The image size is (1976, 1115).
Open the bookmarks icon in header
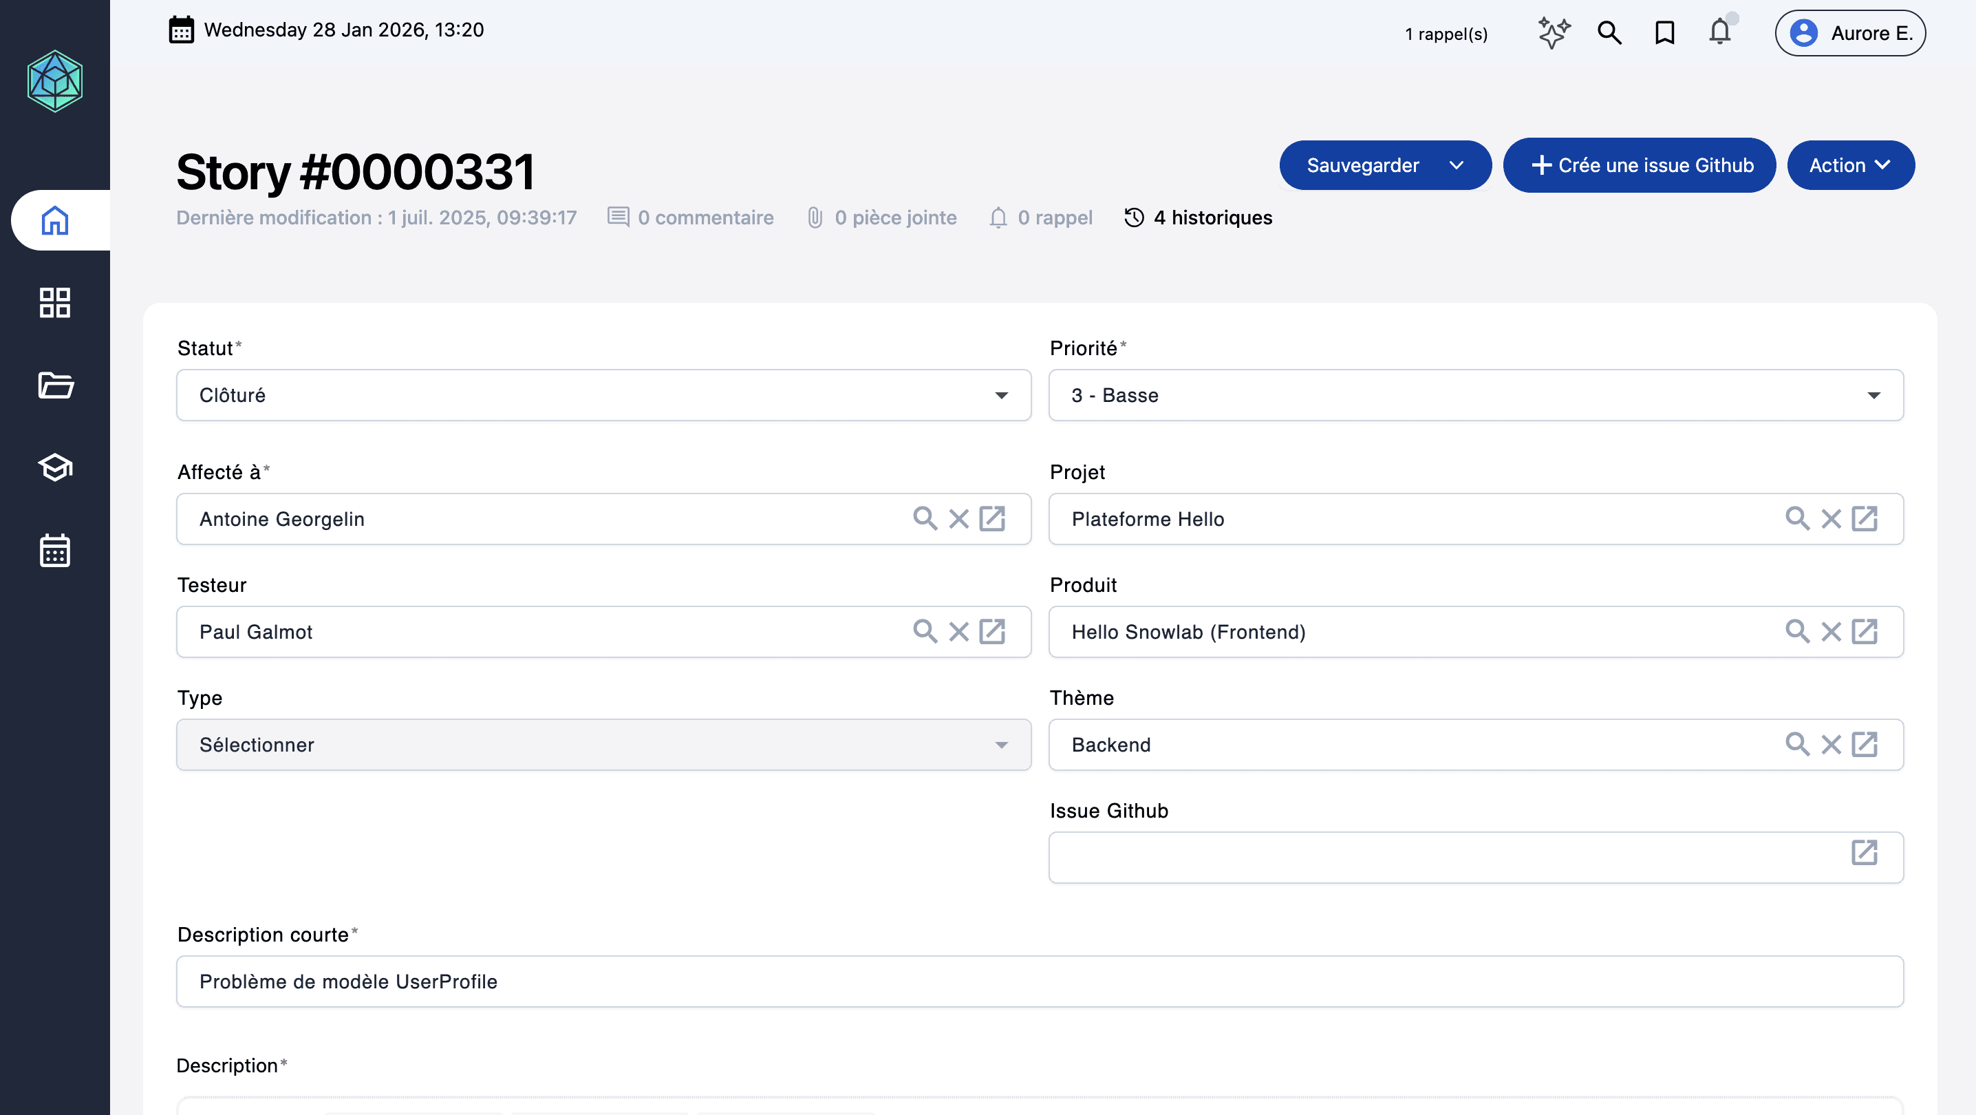(x=1664, y=33)
